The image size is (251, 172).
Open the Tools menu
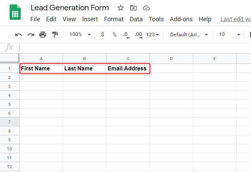click(x=156, y=19)
